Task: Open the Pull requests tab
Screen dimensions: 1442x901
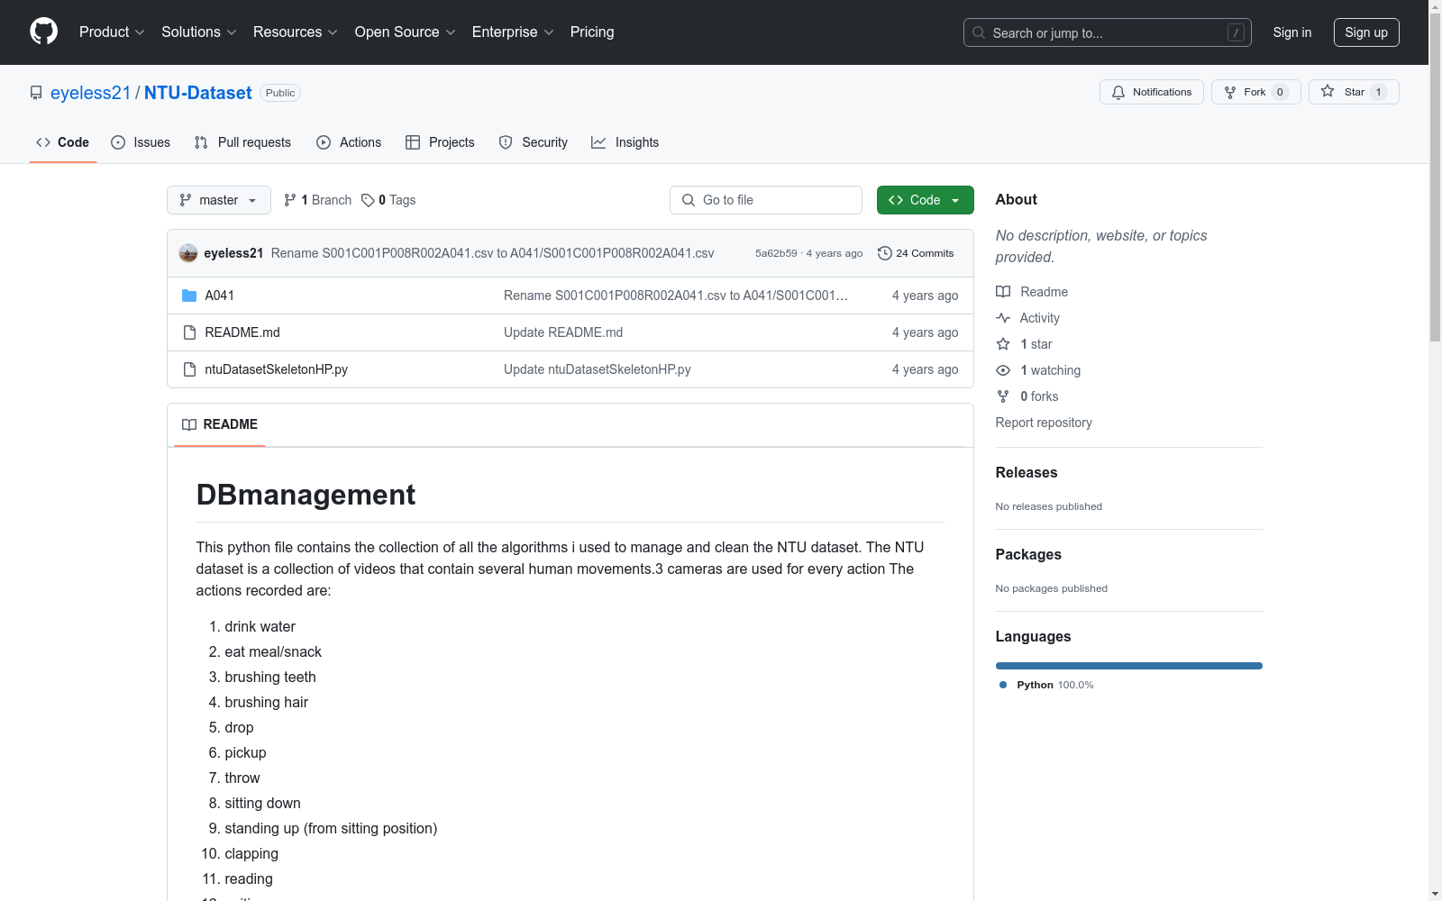Action: 242,142
